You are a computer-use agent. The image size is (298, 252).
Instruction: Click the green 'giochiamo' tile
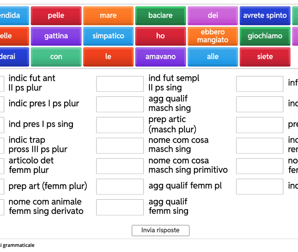pos(265,36)
